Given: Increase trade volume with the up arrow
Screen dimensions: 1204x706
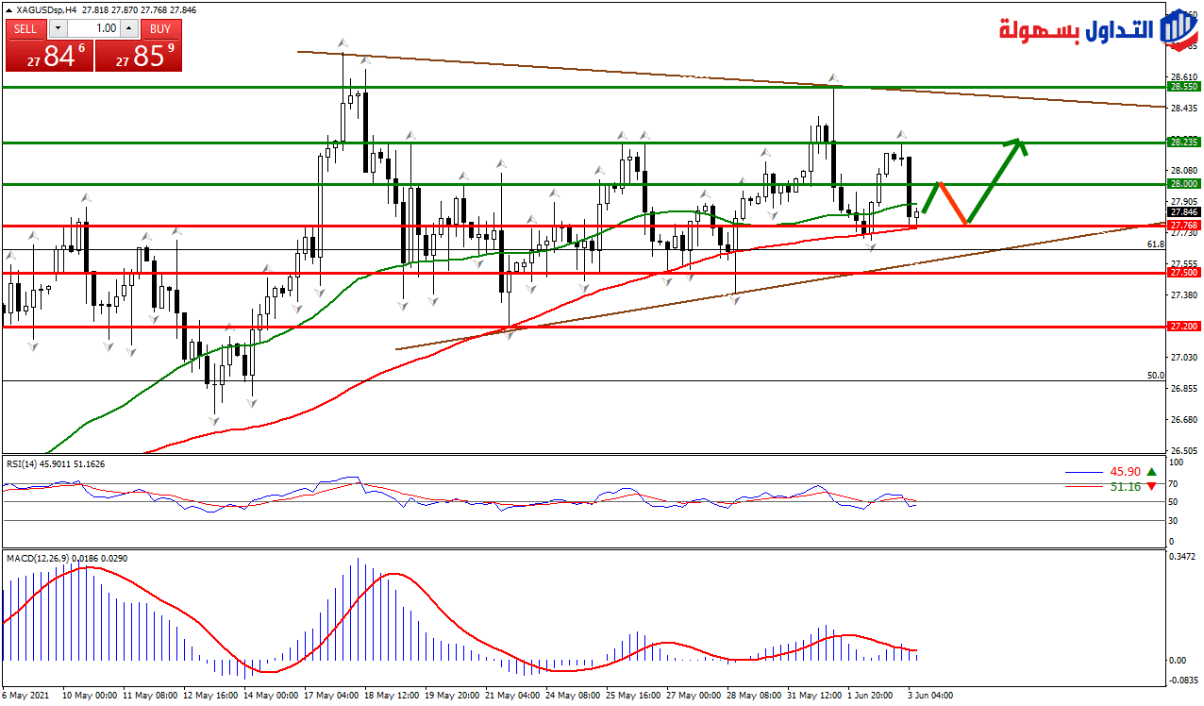Looking at the screenshot, I should (131, 28).
